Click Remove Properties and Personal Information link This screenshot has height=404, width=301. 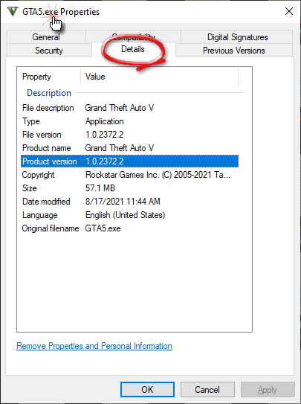pyautogui.click(x=94, y=346)
